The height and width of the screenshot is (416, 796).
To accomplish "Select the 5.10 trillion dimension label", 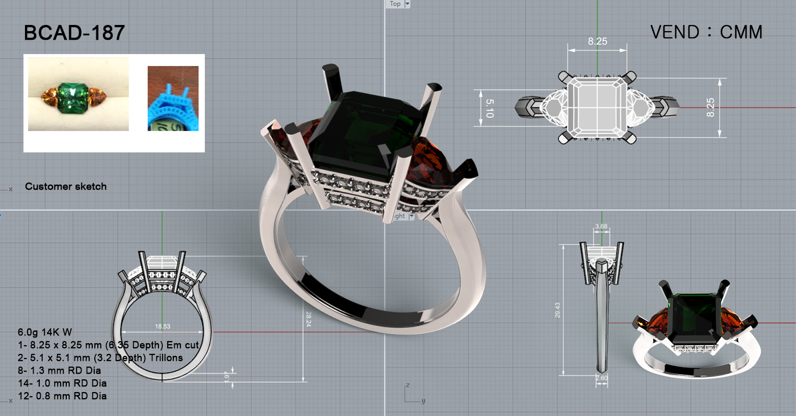I will 489,108.
